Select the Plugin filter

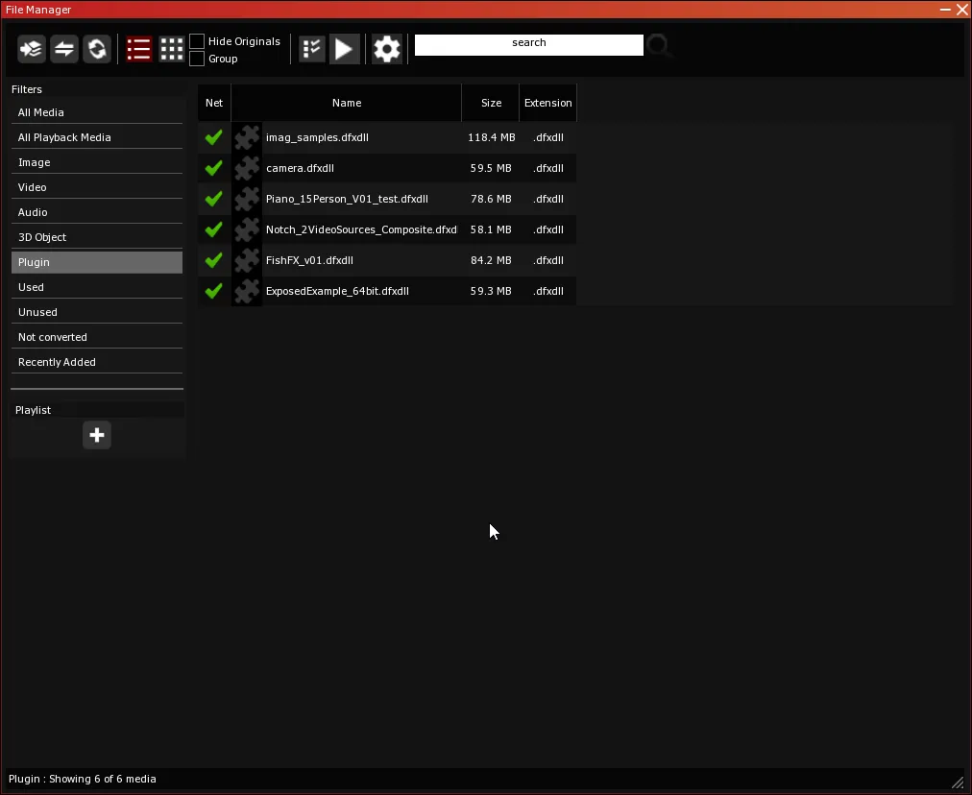click(97, 262)
